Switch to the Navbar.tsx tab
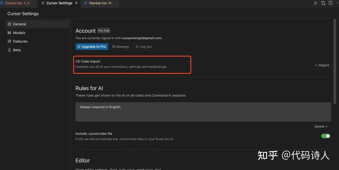339x170 pixels. (x=100, y=3)
